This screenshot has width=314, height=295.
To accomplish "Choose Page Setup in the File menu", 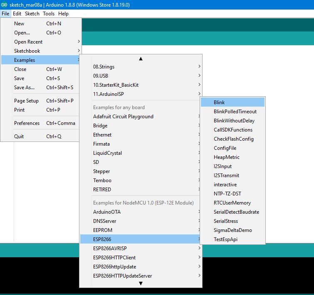I will click(x=41, y=101).
